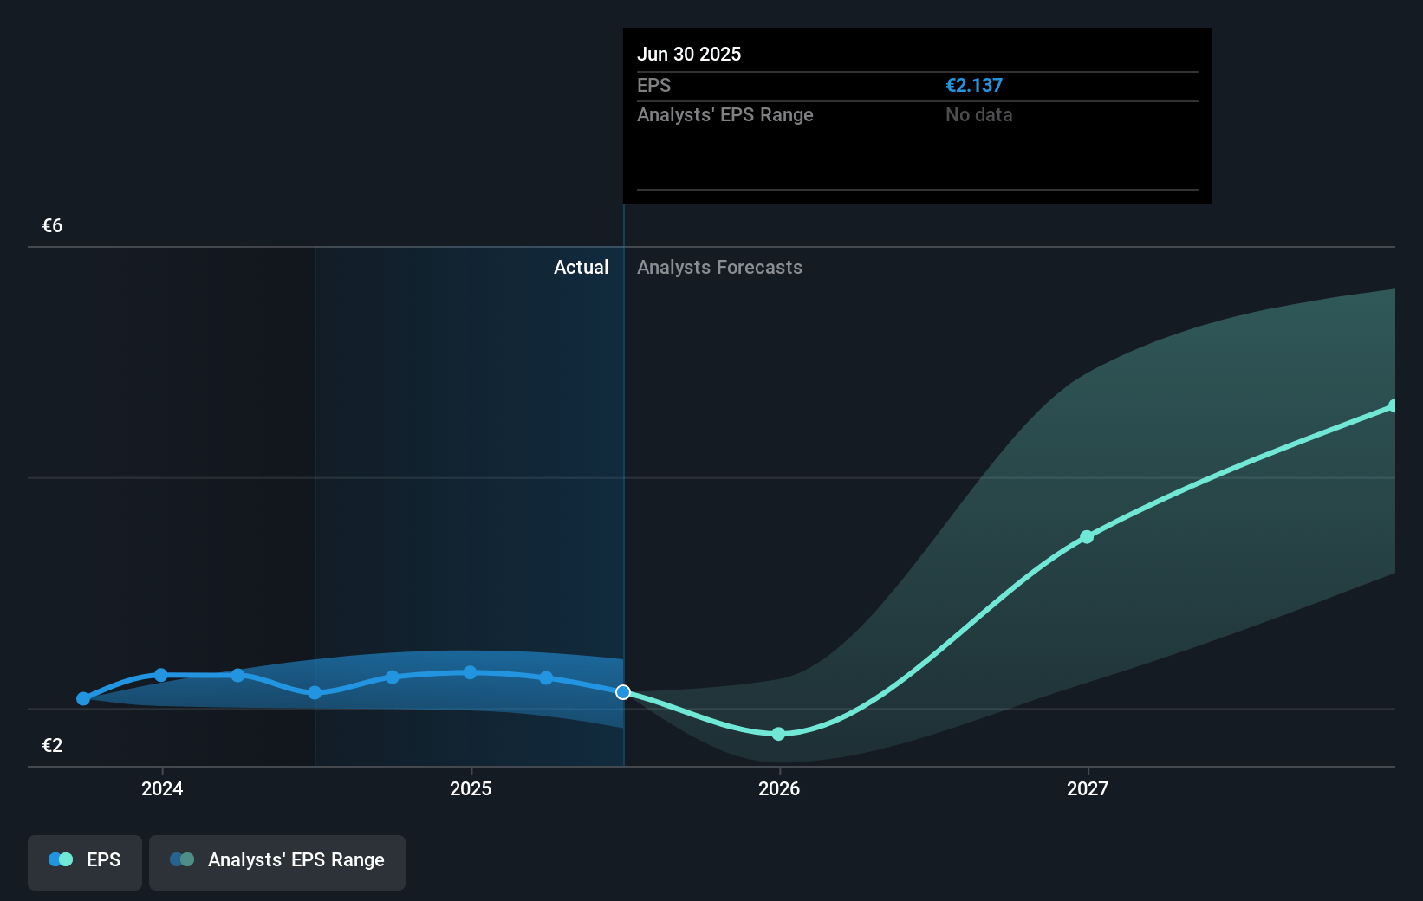The height and width of the screenshot is (901, 1423).
Task: Click the 'Actual' region label
Action: pos(582,268)
